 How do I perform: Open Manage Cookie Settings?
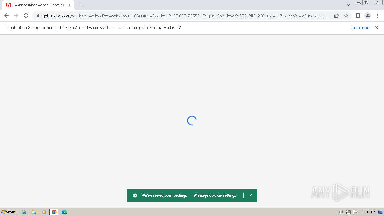point(215,195)
